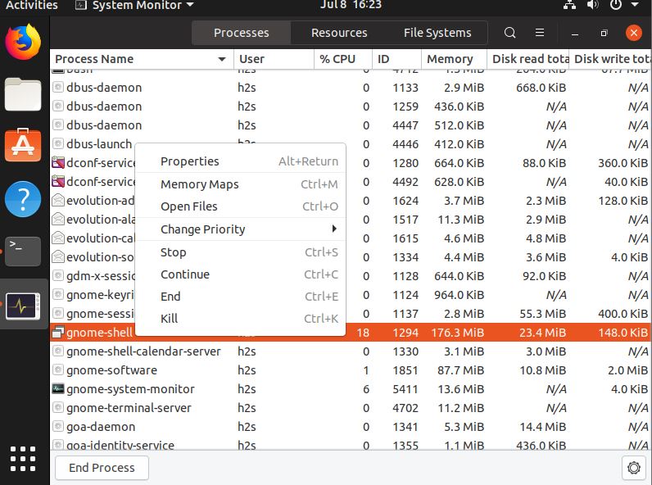
Task: Select the gnome-software process name
Action: pyautogui.click(x=112, y=370)
